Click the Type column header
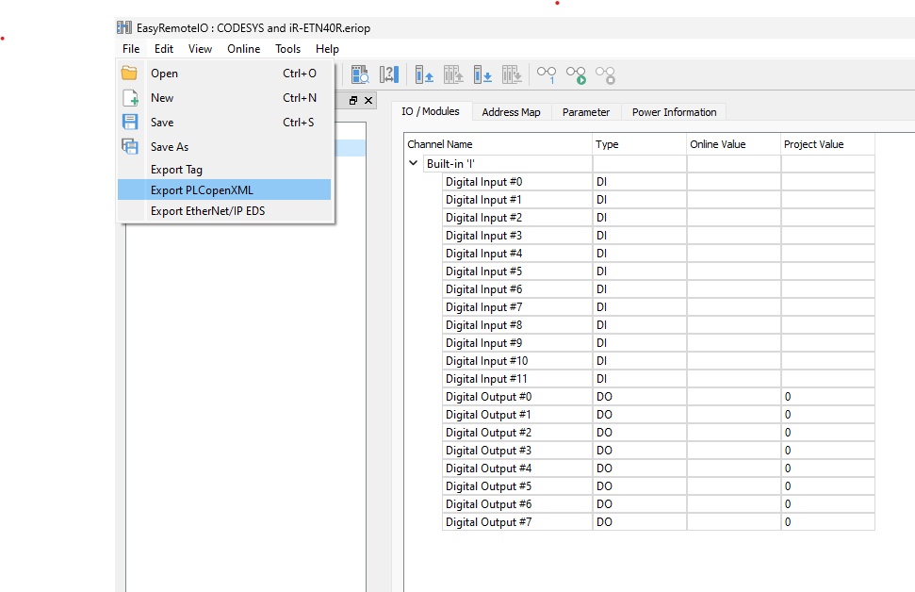The image size is (915, 592). pos(639,144)
